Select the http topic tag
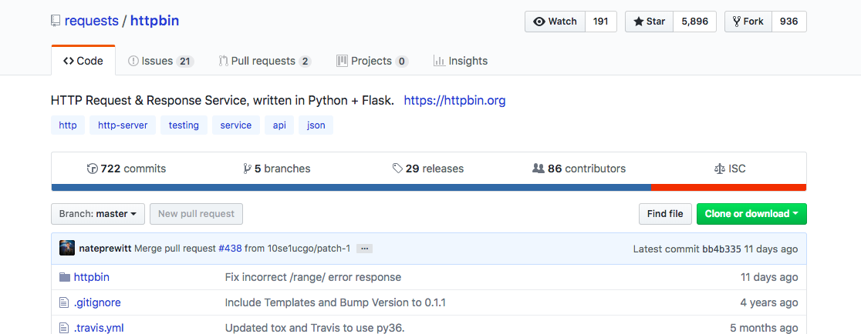The height and width of the screenshot is (334, 861). 68,125
